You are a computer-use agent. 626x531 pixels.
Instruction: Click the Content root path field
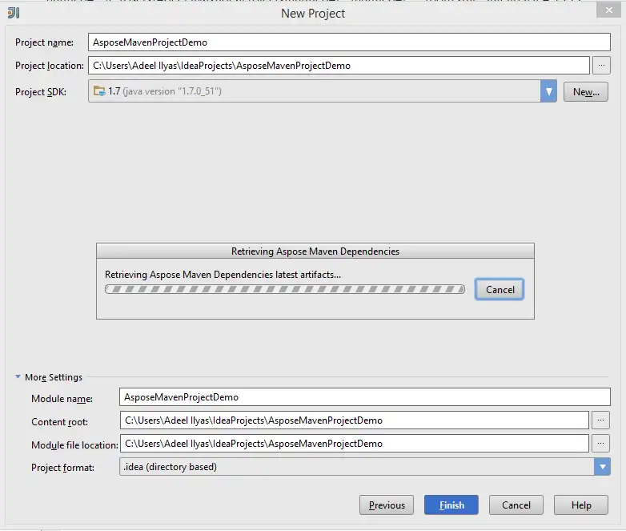click(354, 420)
